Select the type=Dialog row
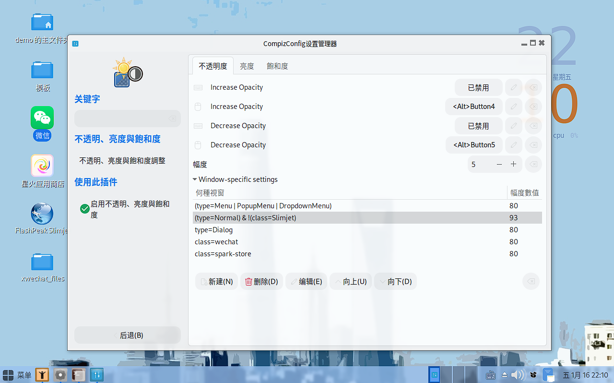 tap(367, 230)
